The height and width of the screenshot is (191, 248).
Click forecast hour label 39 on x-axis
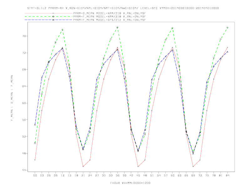124,175
